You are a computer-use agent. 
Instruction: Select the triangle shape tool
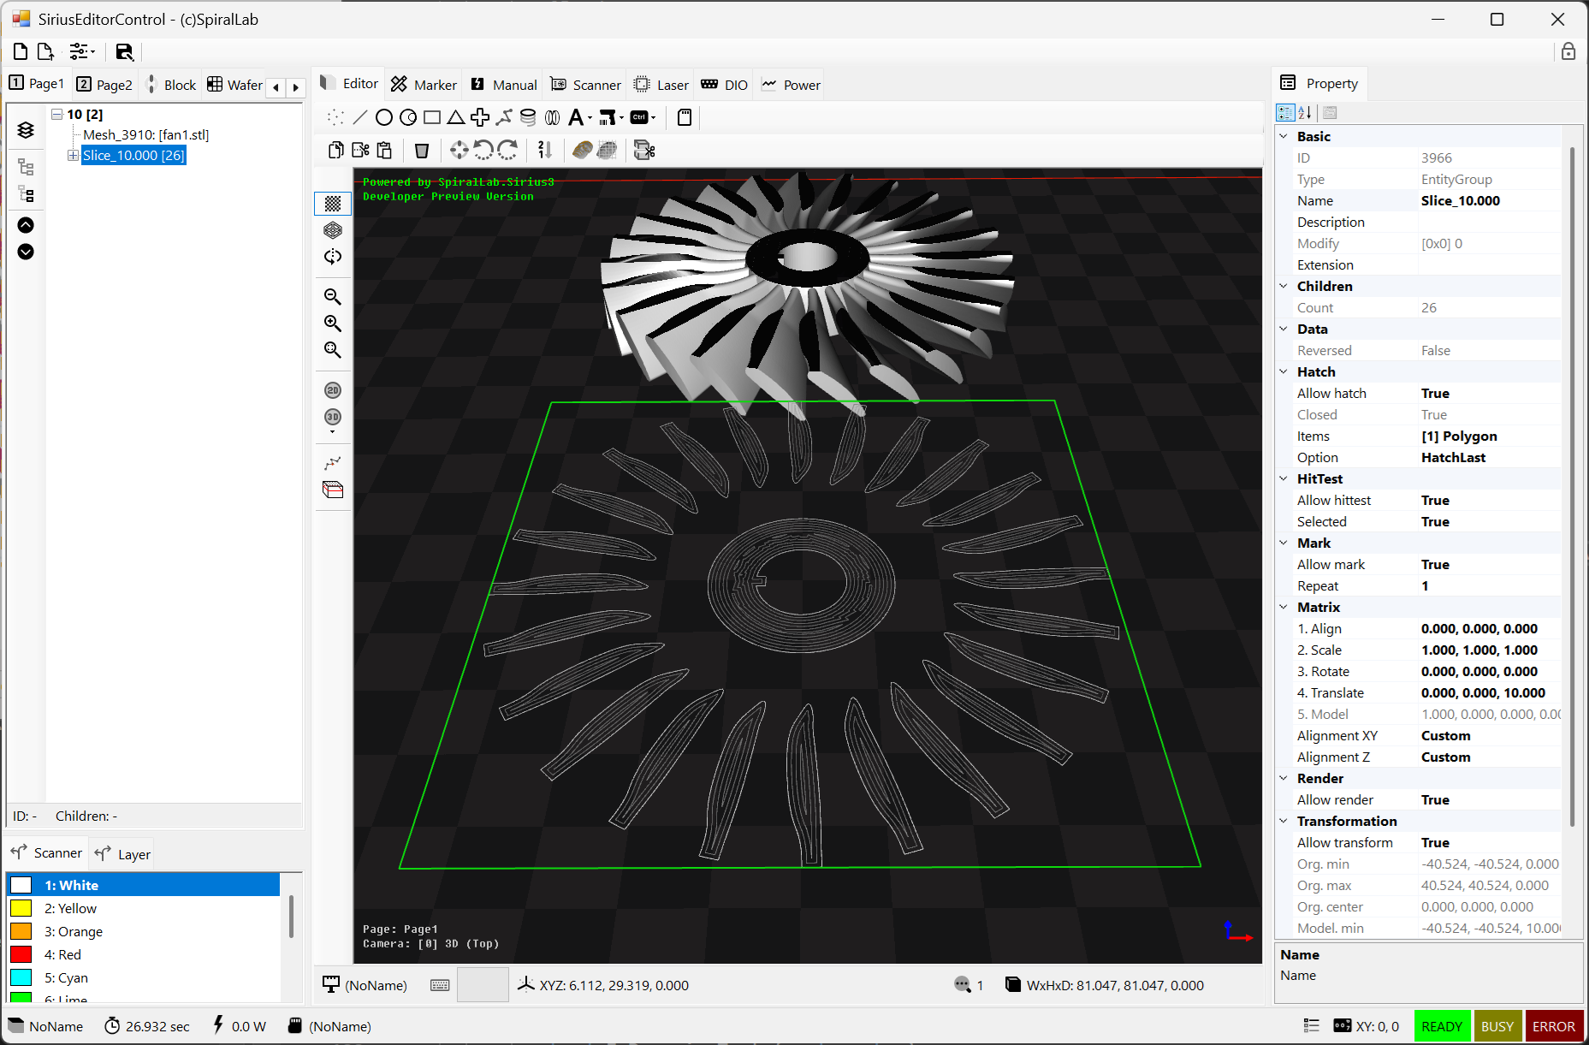pyautogui.click(x=456, y=117)
